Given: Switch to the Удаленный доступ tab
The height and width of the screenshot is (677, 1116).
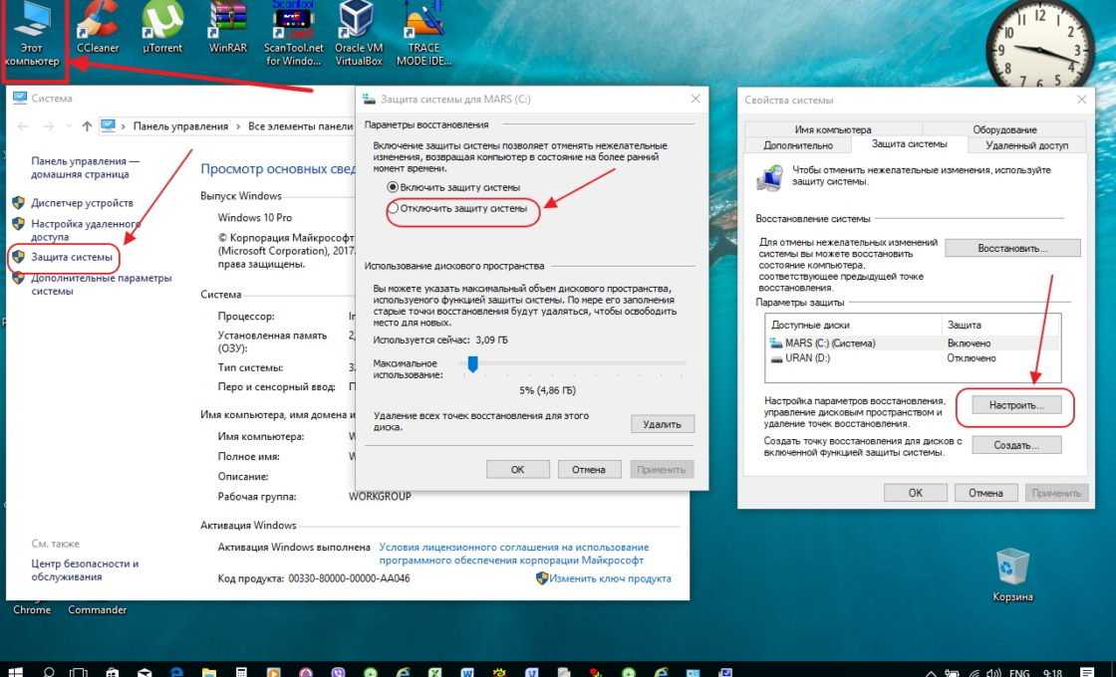Looking at the screenshot, I should [1025, 144].
